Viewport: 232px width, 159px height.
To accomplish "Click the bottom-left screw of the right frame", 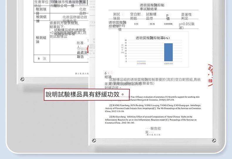I will pos(94,141).
